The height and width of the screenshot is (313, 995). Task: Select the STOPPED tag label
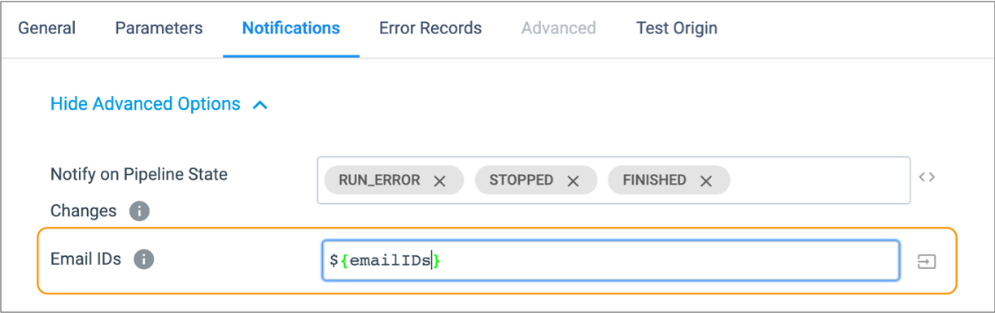point(522,180)
